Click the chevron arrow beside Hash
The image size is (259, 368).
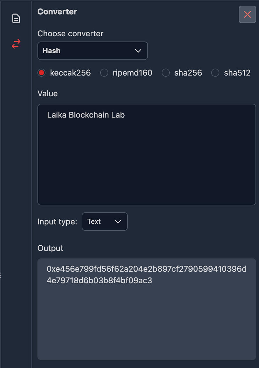(138, 51)
